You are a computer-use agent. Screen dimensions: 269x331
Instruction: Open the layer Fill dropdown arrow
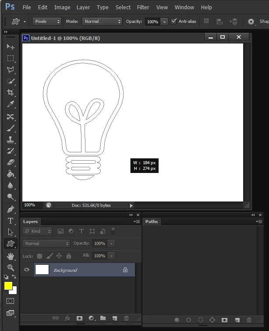pyautogui.click(x=111, y=256)
